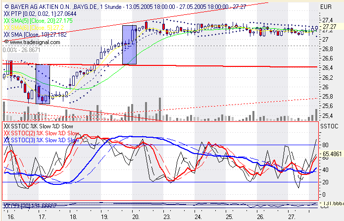344x221 pixels.
Task: Click the 26,2 price axis label
Action: click(327, 77)
